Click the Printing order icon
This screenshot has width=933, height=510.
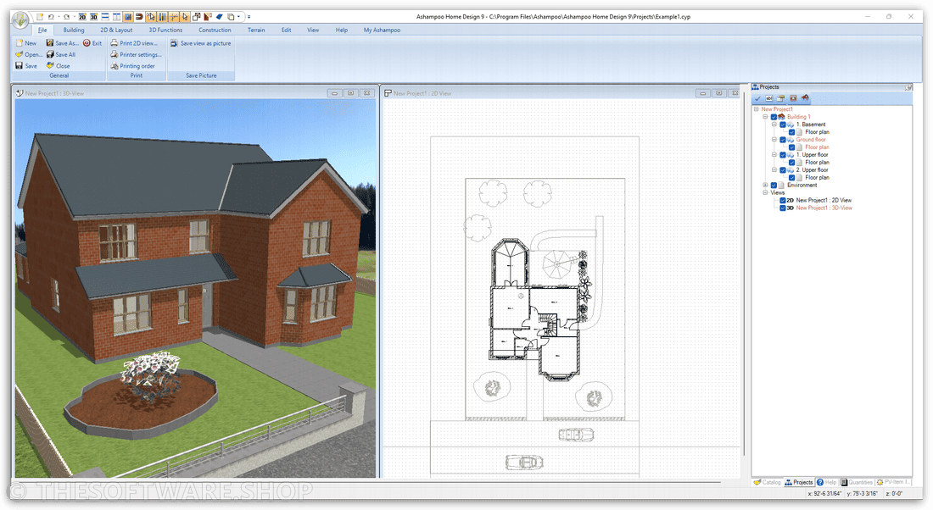[115, 65]
